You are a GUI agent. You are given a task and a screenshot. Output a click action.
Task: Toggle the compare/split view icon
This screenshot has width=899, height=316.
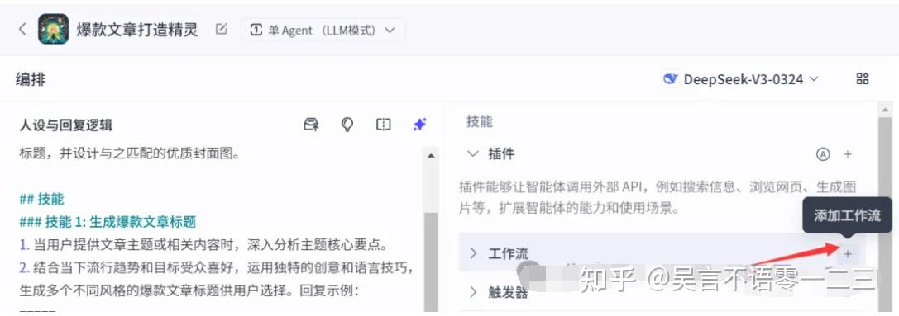click(383, 125)
